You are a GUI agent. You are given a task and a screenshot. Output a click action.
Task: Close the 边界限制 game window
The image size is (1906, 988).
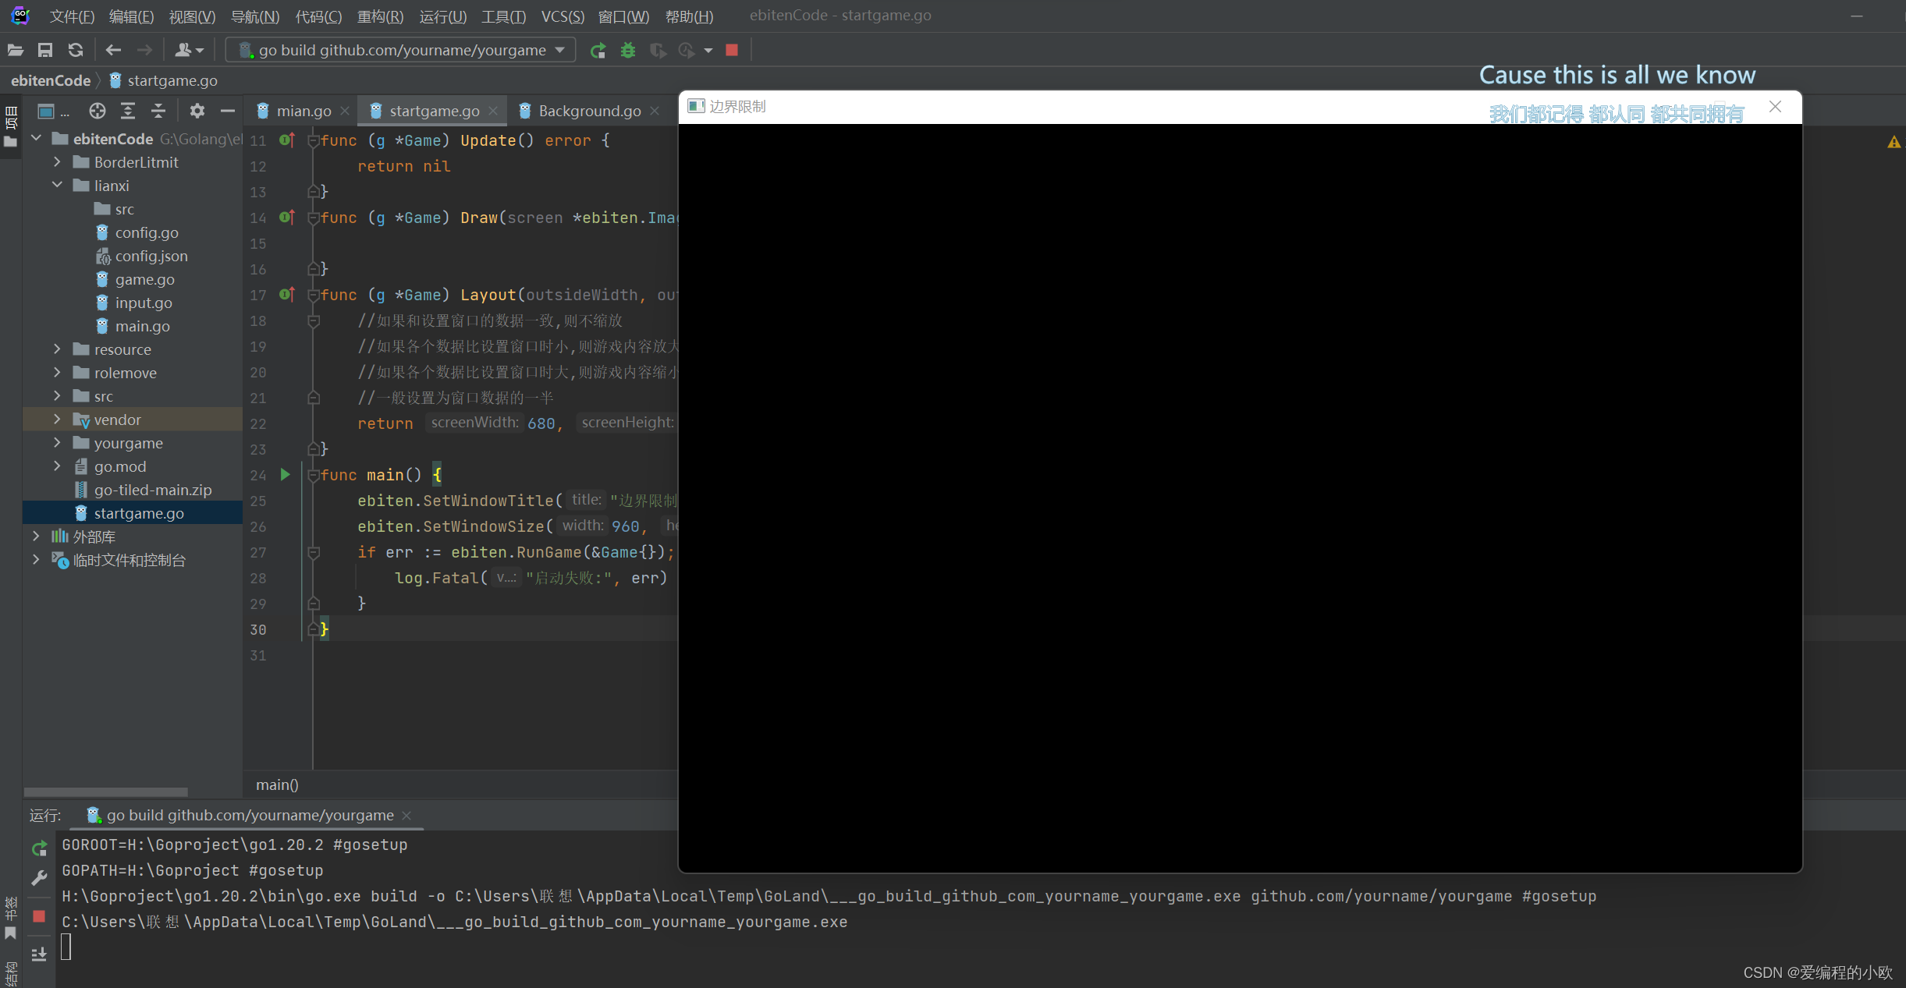1775,107
